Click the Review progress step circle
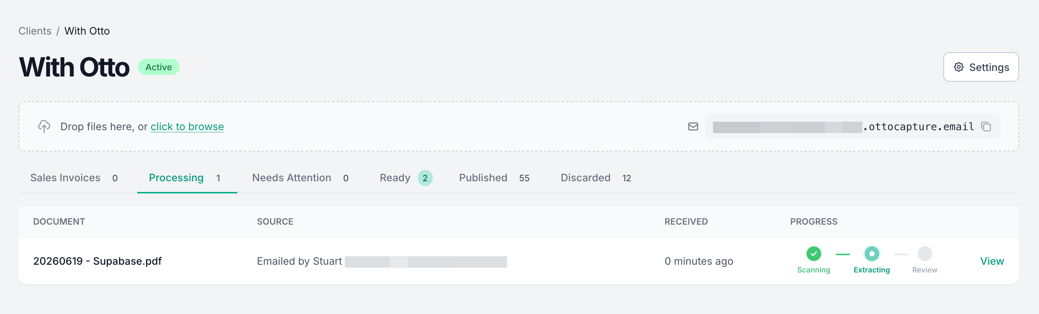 (925, 254)
